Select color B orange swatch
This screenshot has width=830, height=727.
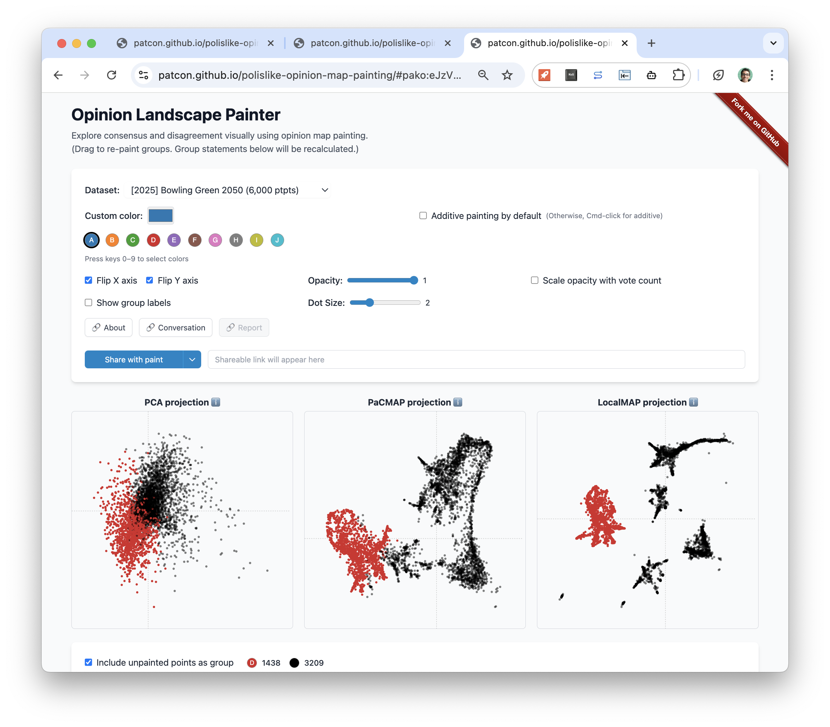(x=112, y=240)
